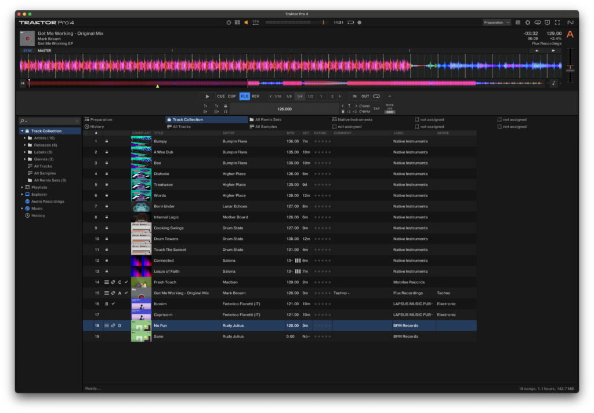
Task: Click the TAP tempo button
Action: [376, 108]
